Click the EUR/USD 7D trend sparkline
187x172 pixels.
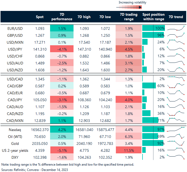click(176, 28)
